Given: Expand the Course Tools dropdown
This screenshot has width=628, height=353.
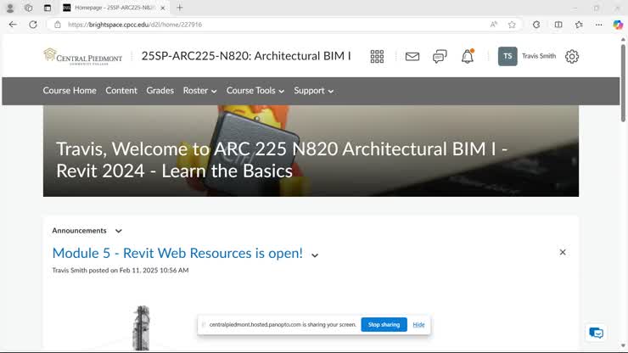Looking at the screenshot, I should tap(255, 91).
